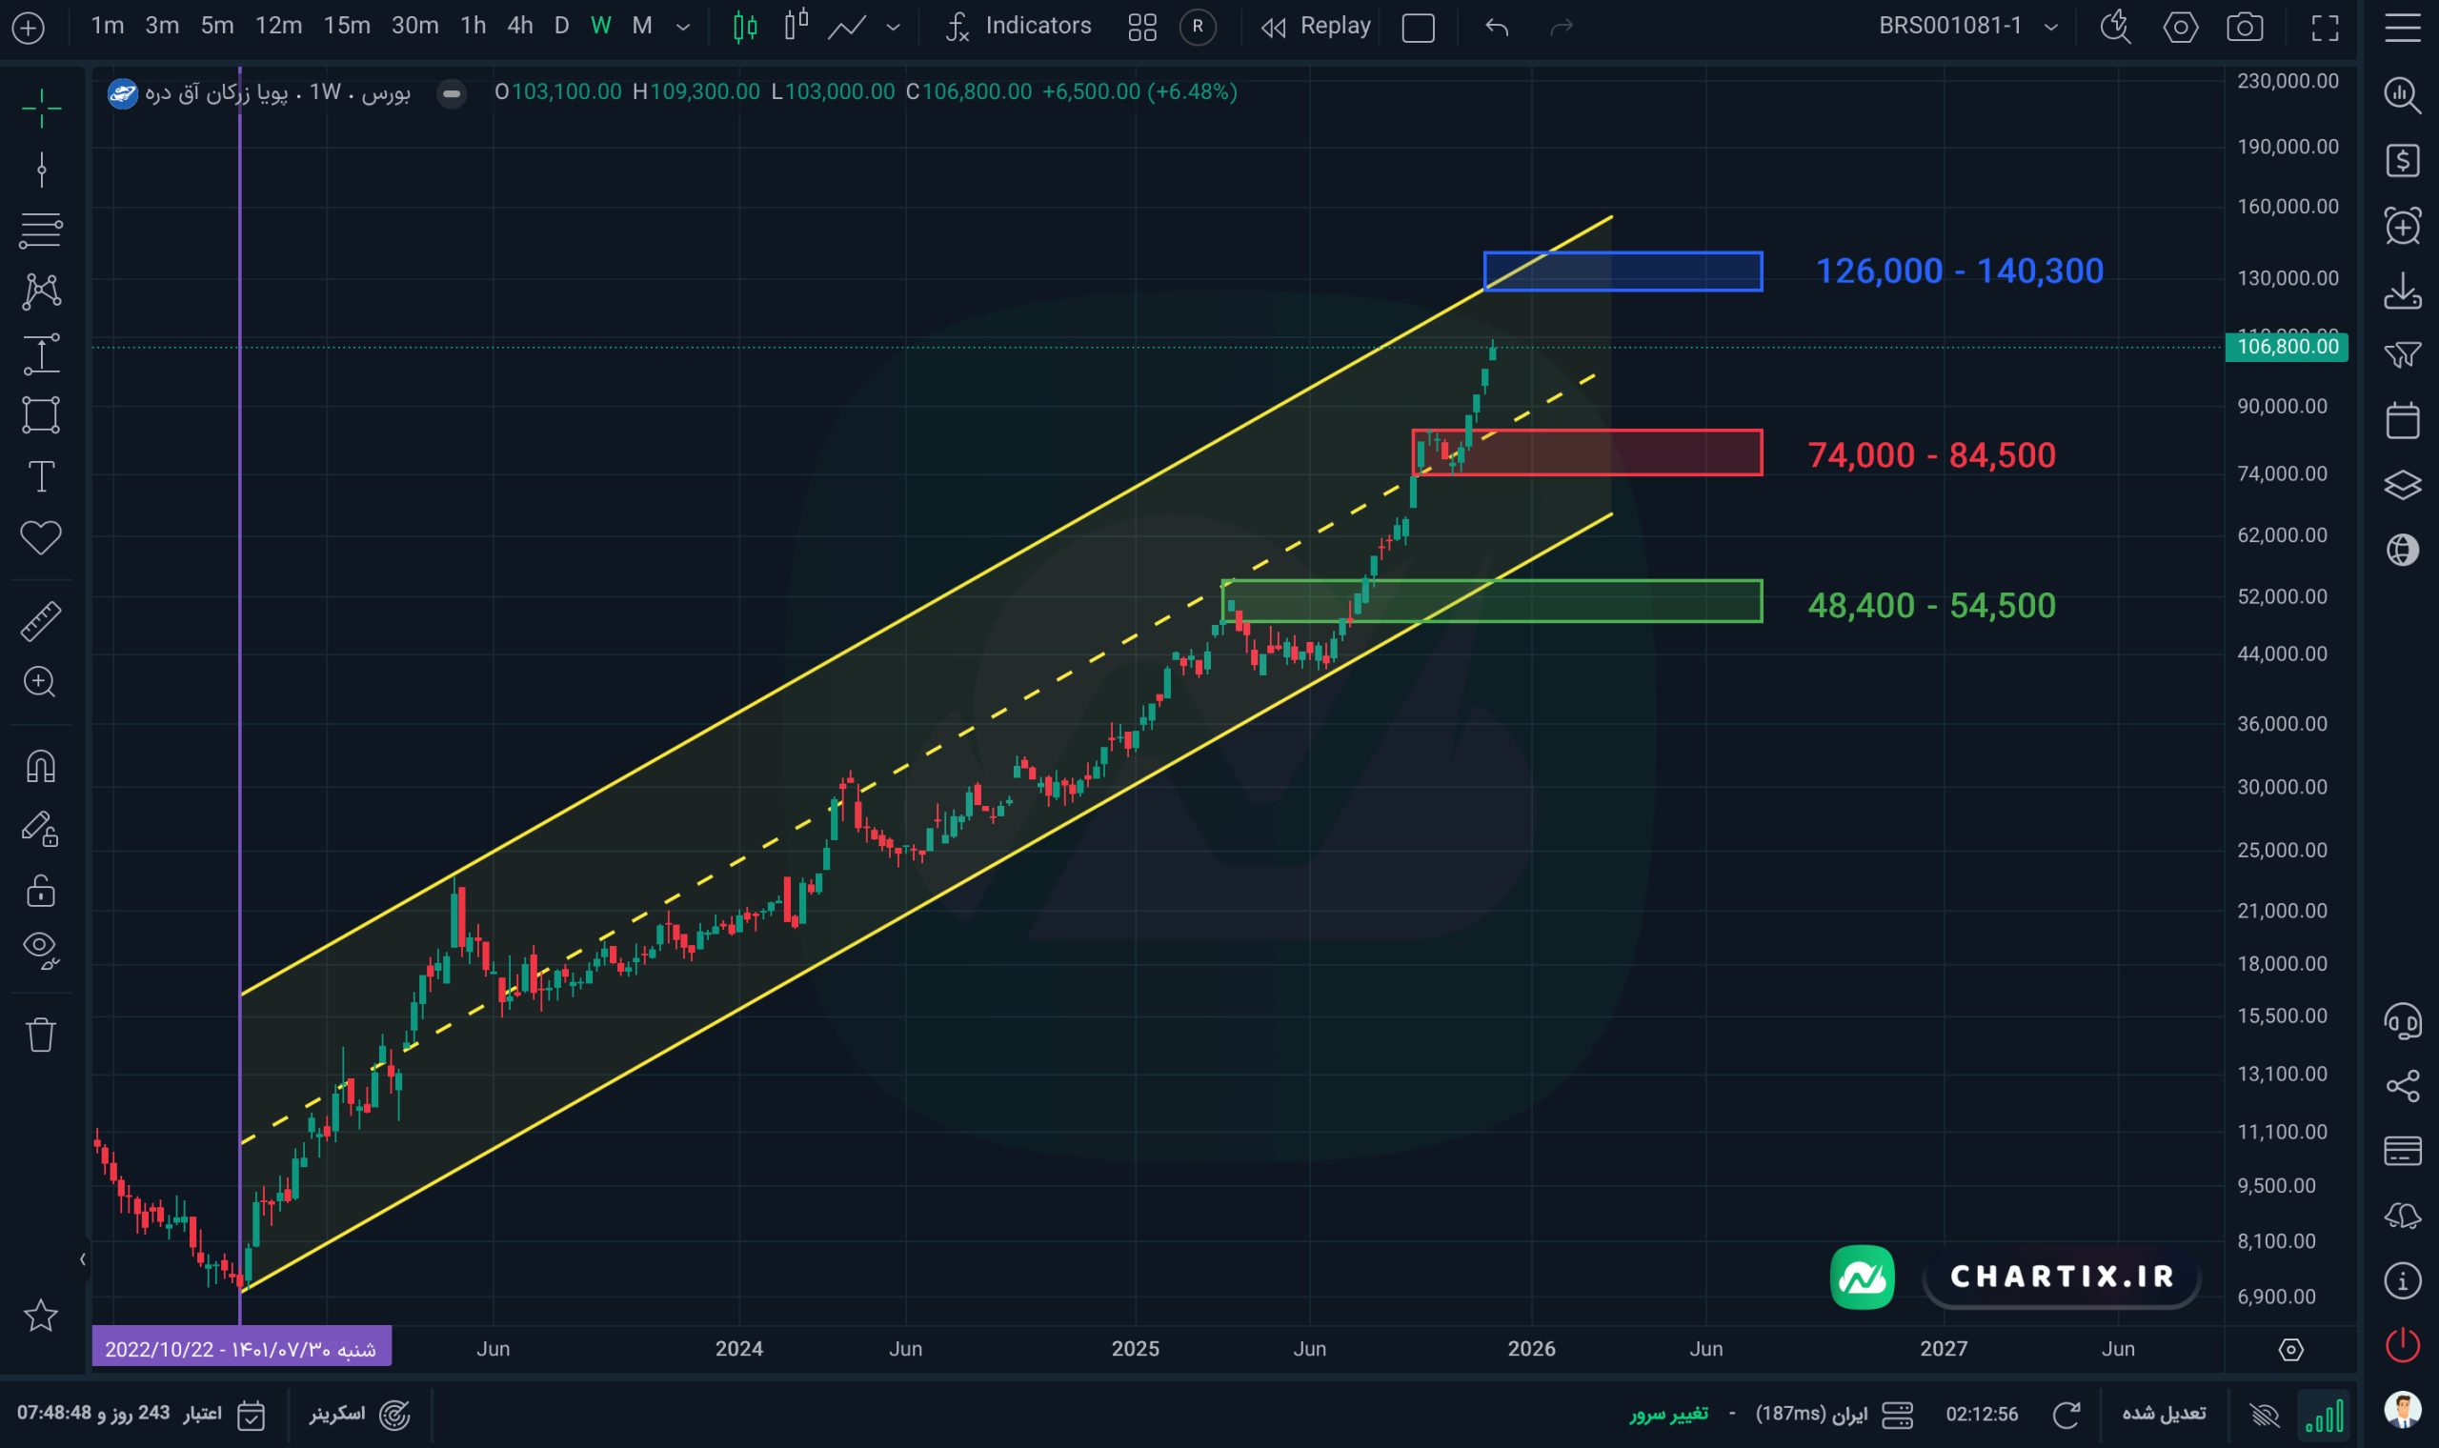This screenshot has height=1448, width=2439.
Task: Click the trash remove drawings icon
Action: click(x=40, y=1036)
